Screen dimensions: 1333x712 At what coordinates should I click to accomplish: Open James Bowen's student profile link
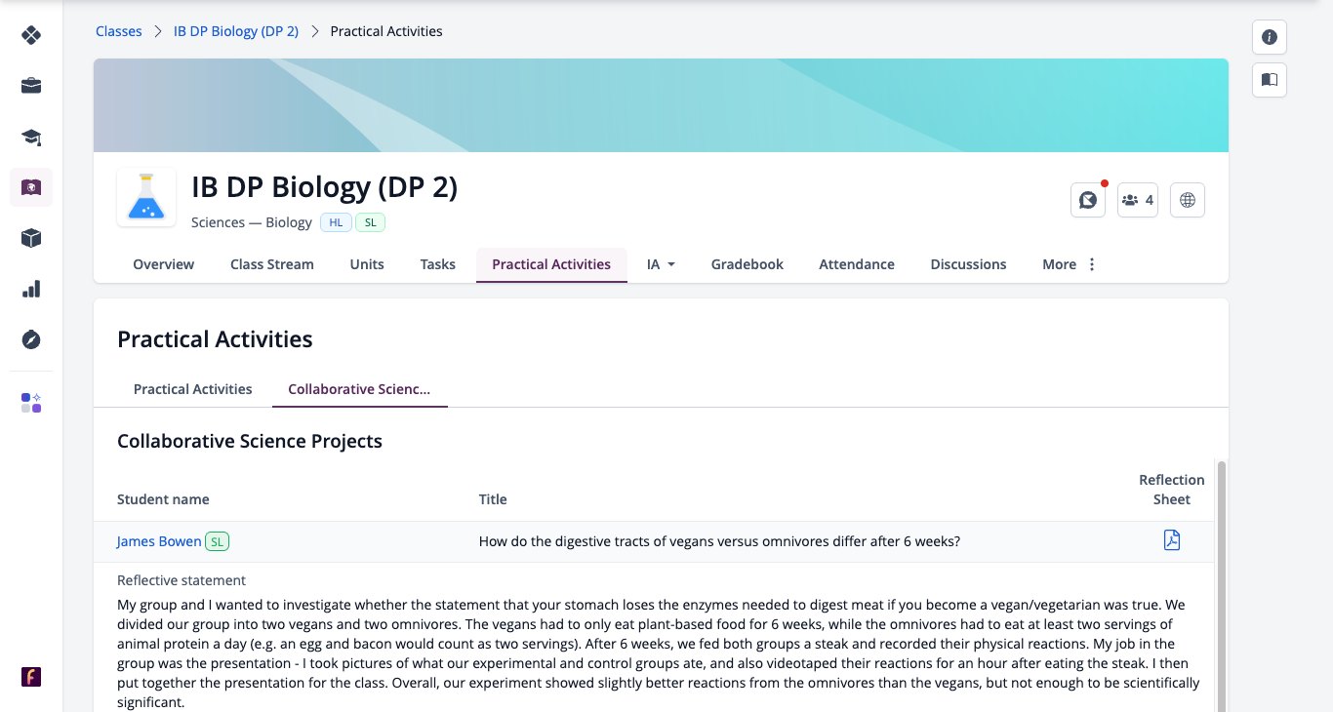coord(159,541)
